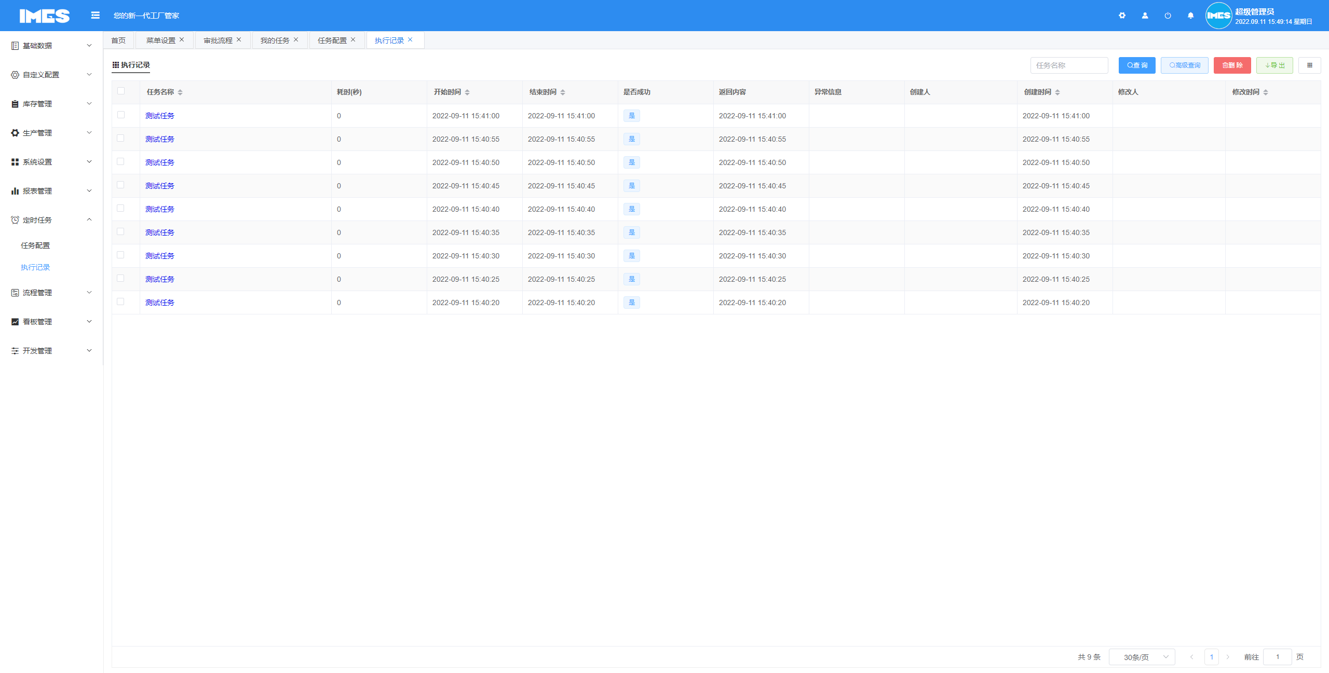This screenshot has width=1329, height=673.
Task: Open 测试任务 link in the 15:41:00 row
Action: [x=160, y=116]
